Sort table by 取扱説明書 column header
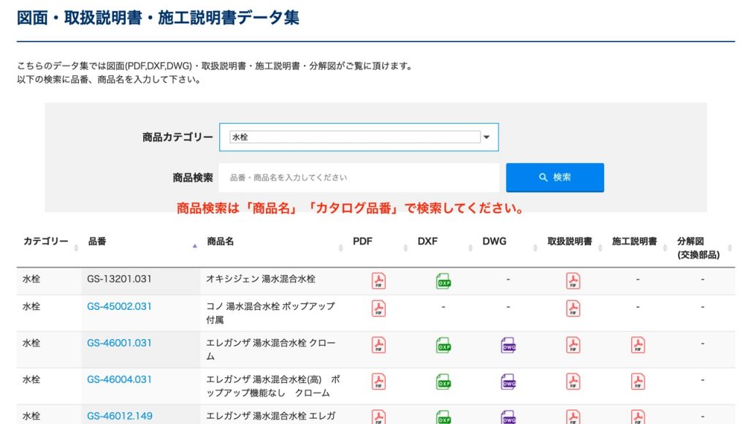The width and height of the screenshot is (748, 424). 570,241
